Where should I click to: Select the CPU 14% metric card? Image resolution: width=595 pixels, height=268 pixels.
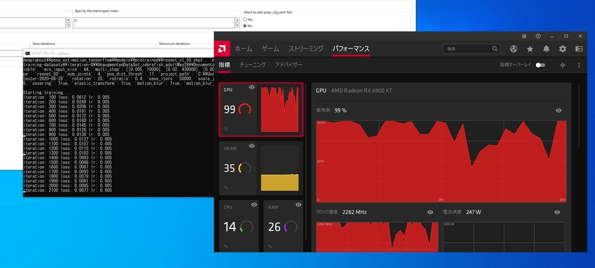pos(239,226)
